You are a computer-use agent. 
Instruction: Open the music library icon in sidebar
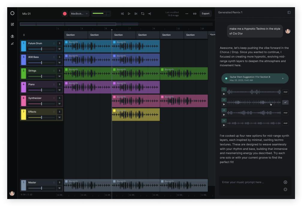pyautogui.click(x=12, y=37)
